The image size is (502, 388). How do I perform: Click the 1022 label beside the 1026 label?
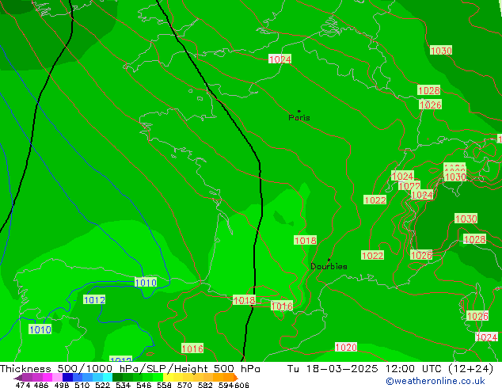click(x=372, y=256)
